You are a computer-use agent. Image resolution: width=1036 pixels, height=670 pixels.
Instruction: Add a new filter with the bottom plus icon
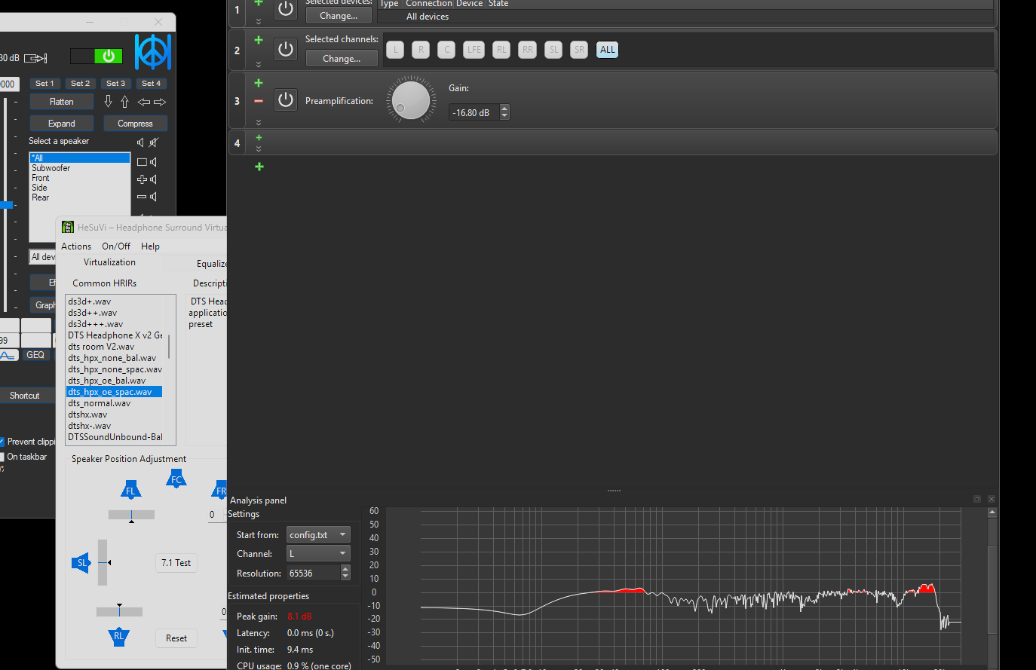click(259, 167)
